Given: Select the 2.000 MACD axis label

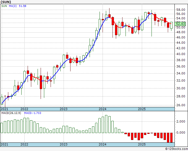Looking at the screenshot, I should coord(181,121).
